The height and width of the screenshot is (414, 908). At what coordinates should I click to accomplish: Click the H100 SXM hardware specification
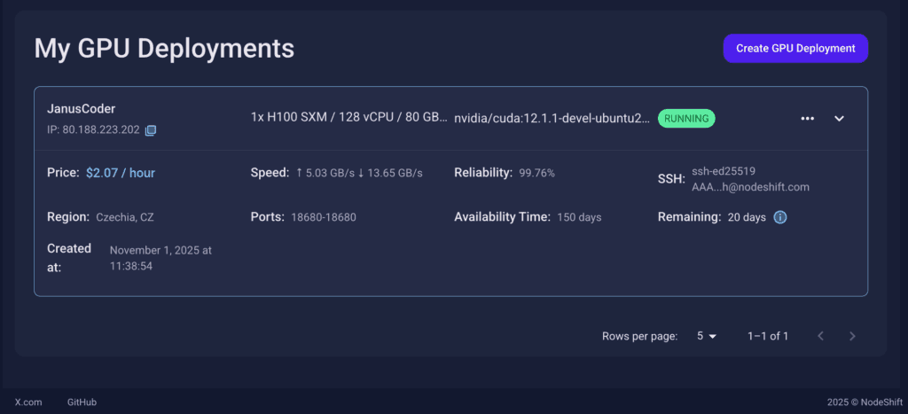[348, 118]
